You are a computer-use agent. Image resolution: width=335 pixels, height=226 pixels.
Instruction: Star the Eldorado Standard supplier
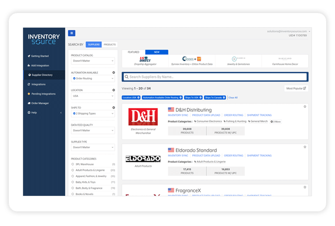pyautogui.click(x=305, y=147)
